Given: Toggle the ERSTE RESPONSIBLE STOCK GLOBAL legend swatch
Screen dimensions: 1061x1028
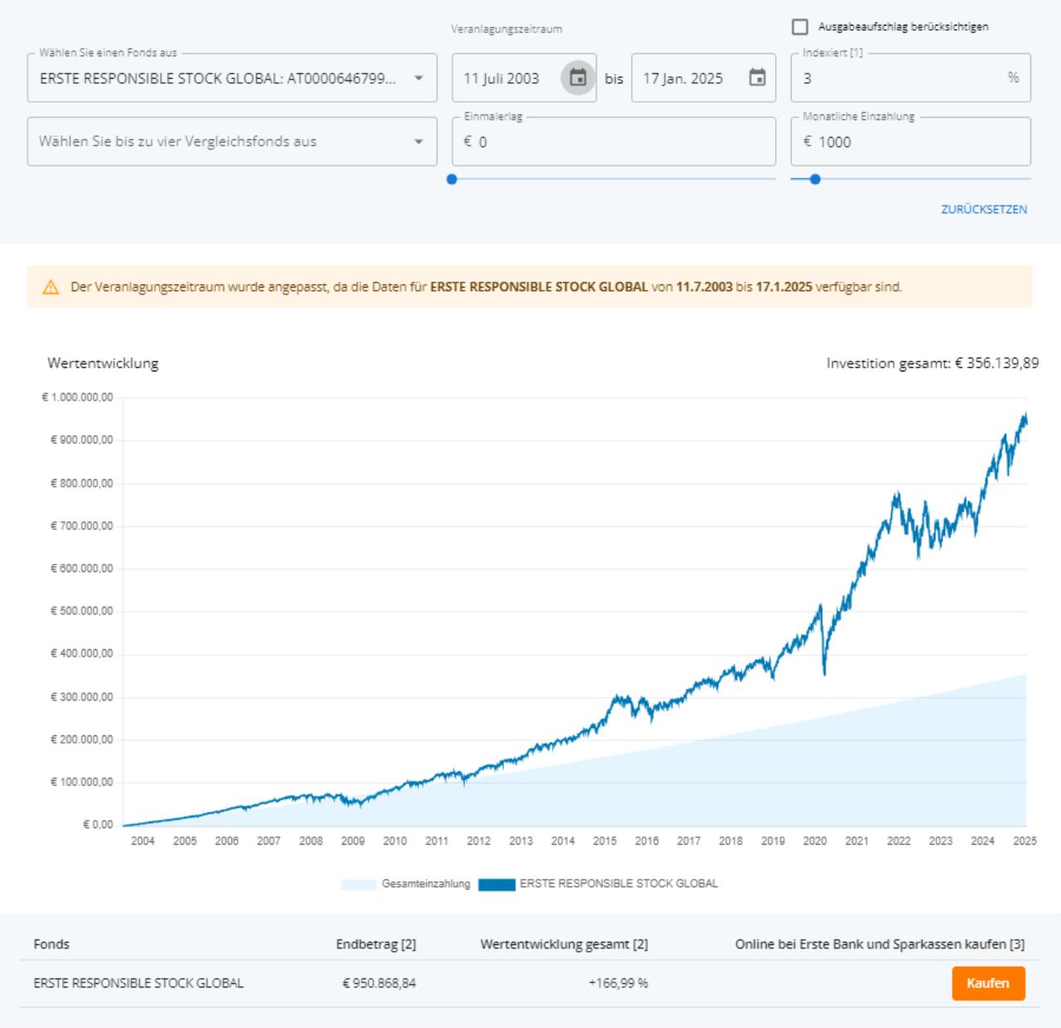Looking at the screenshot, I should (x=496, y=885).
